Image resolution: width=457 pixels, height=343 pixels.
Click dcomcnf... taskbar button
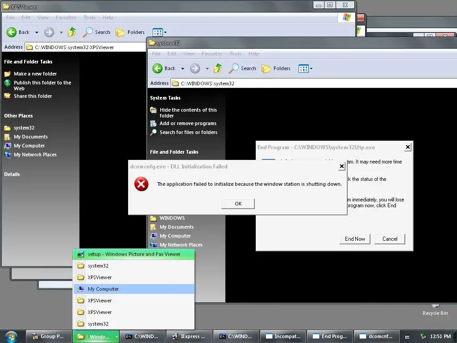point(377,336)
